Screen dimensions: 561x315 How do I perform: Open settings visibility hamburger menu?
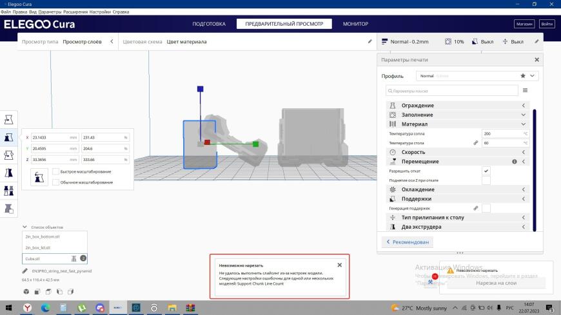(x=526, y=90)
